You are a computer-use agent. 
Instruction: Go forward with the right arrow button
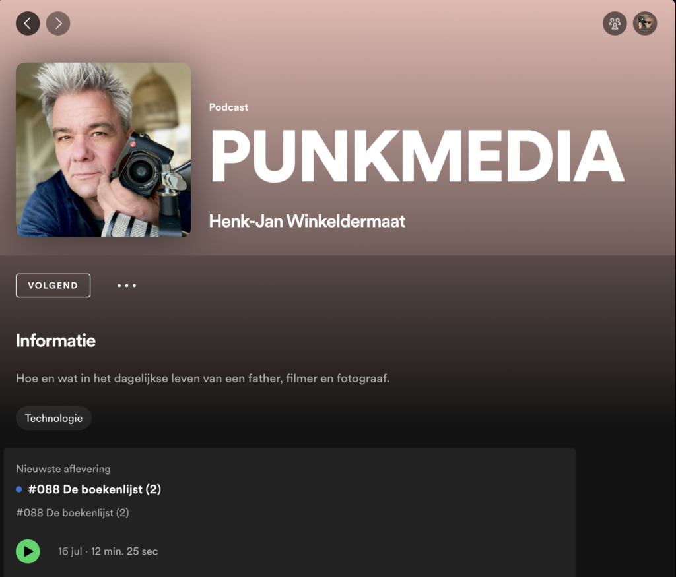[58, 23]
